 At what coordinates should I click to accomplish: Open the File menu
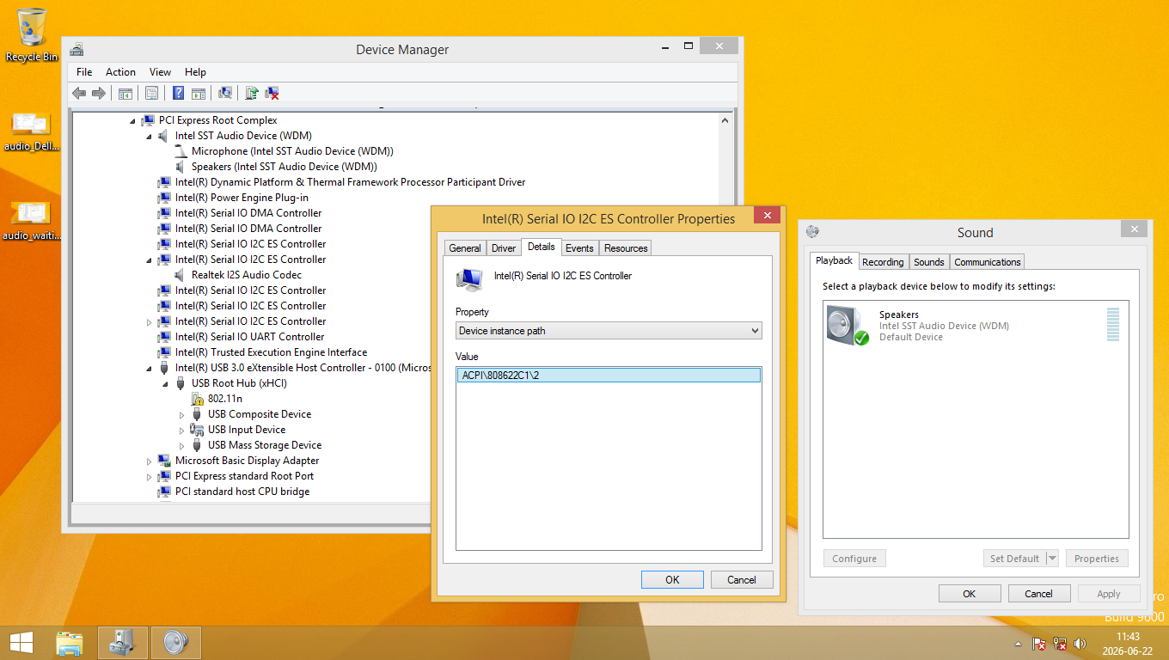tap(84, 72)
